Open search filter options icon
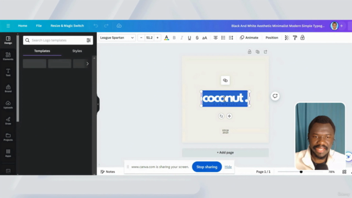This screenshot has height=198, width=352. (x=89, y=40)
